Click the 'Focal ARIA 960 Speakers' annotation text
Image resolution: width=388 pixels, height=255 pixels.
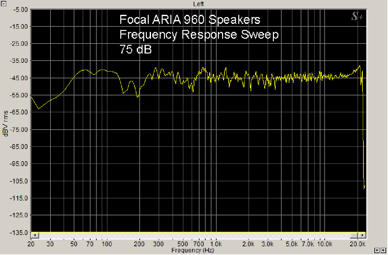(x=190, y=20)
